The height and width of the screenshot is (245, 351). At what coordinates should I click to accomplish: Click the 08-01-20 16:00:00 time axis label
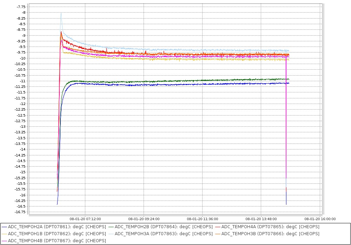pyautogui.click(x=320, y=219)
